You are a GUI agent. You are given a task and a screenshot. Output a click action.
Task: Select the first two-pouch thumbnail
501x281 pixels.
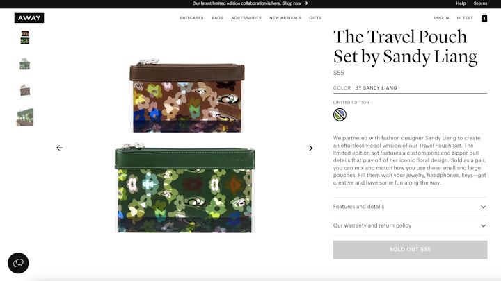(x=25, y=37)
